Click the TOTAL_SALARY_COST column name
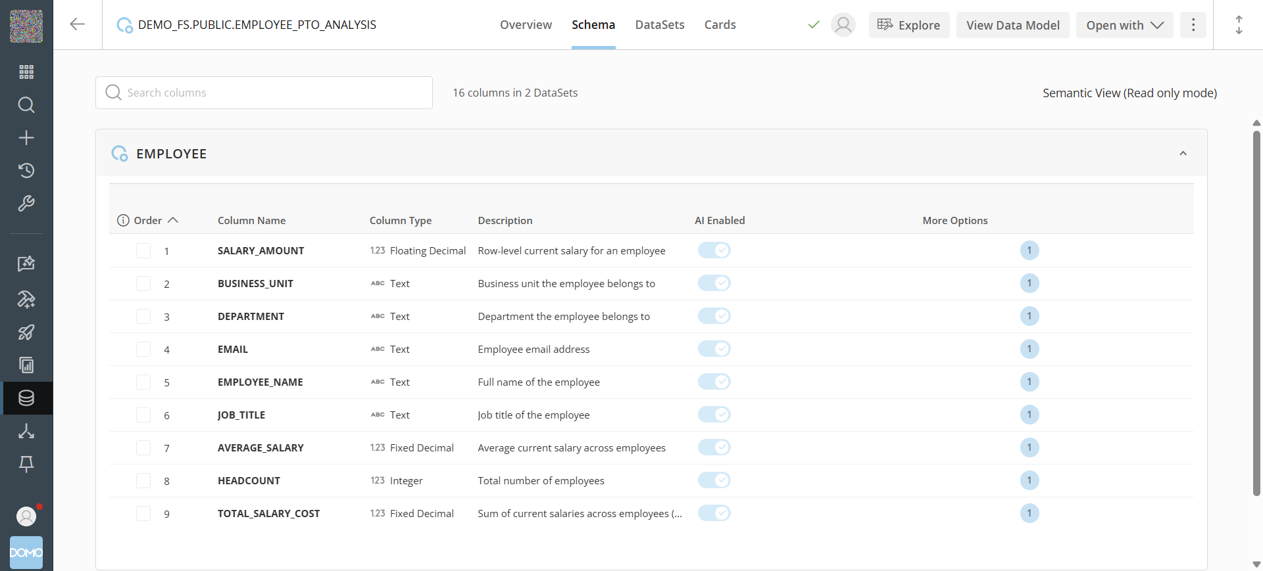 click(x=268, y=513)
